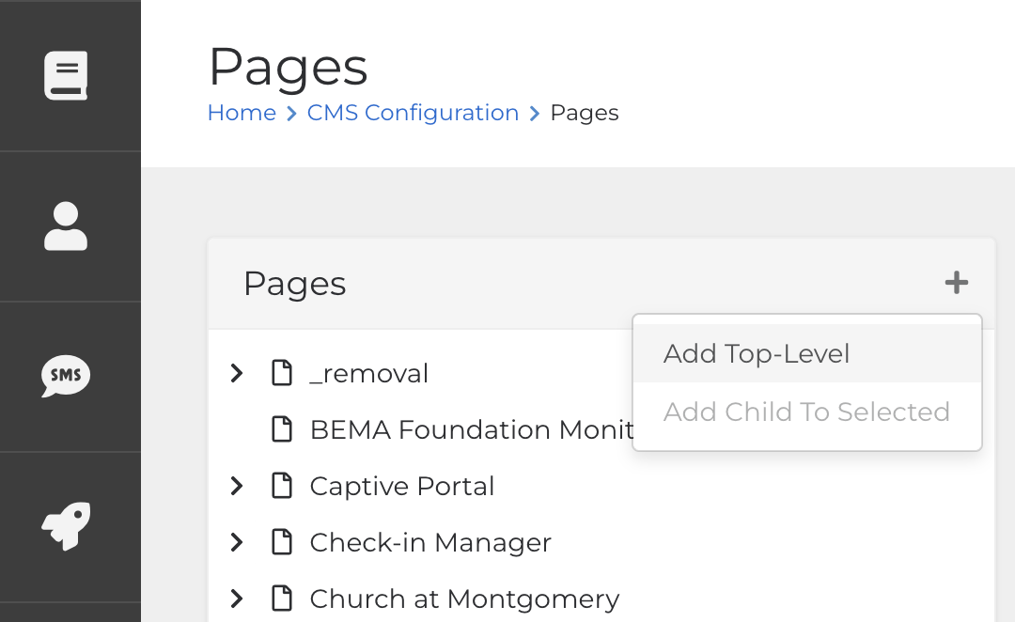Select the Check-in Manager page label
This screenshot has height=622, width=1015.
click(430, 542)
